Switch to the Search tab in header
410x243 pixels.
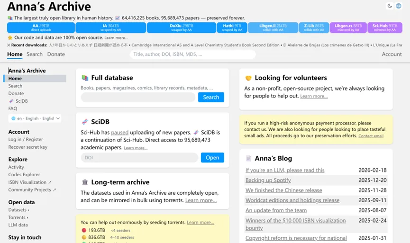click(35, 54)
